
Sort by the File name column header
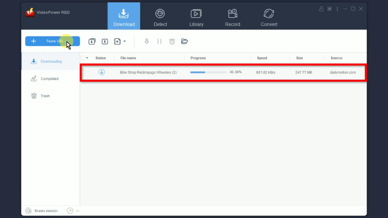click(x=128, y=58)
